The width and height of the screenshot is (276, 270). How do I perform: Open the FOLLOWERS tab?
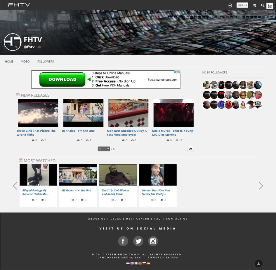[46, 62]
